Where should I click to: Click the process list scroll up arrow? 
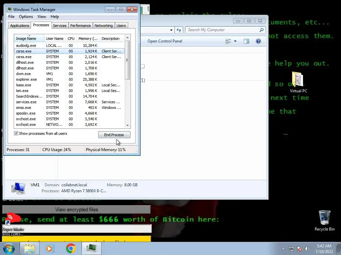[128, 38]
